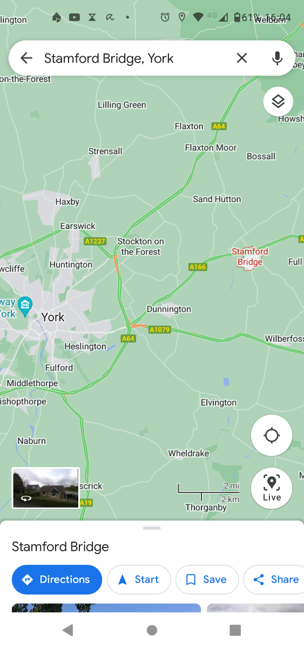Image resolution: width=304 pixels, height=648 pixels.
Task: Tap the Stamford Bridge red map label
Action: coord(250,256)
